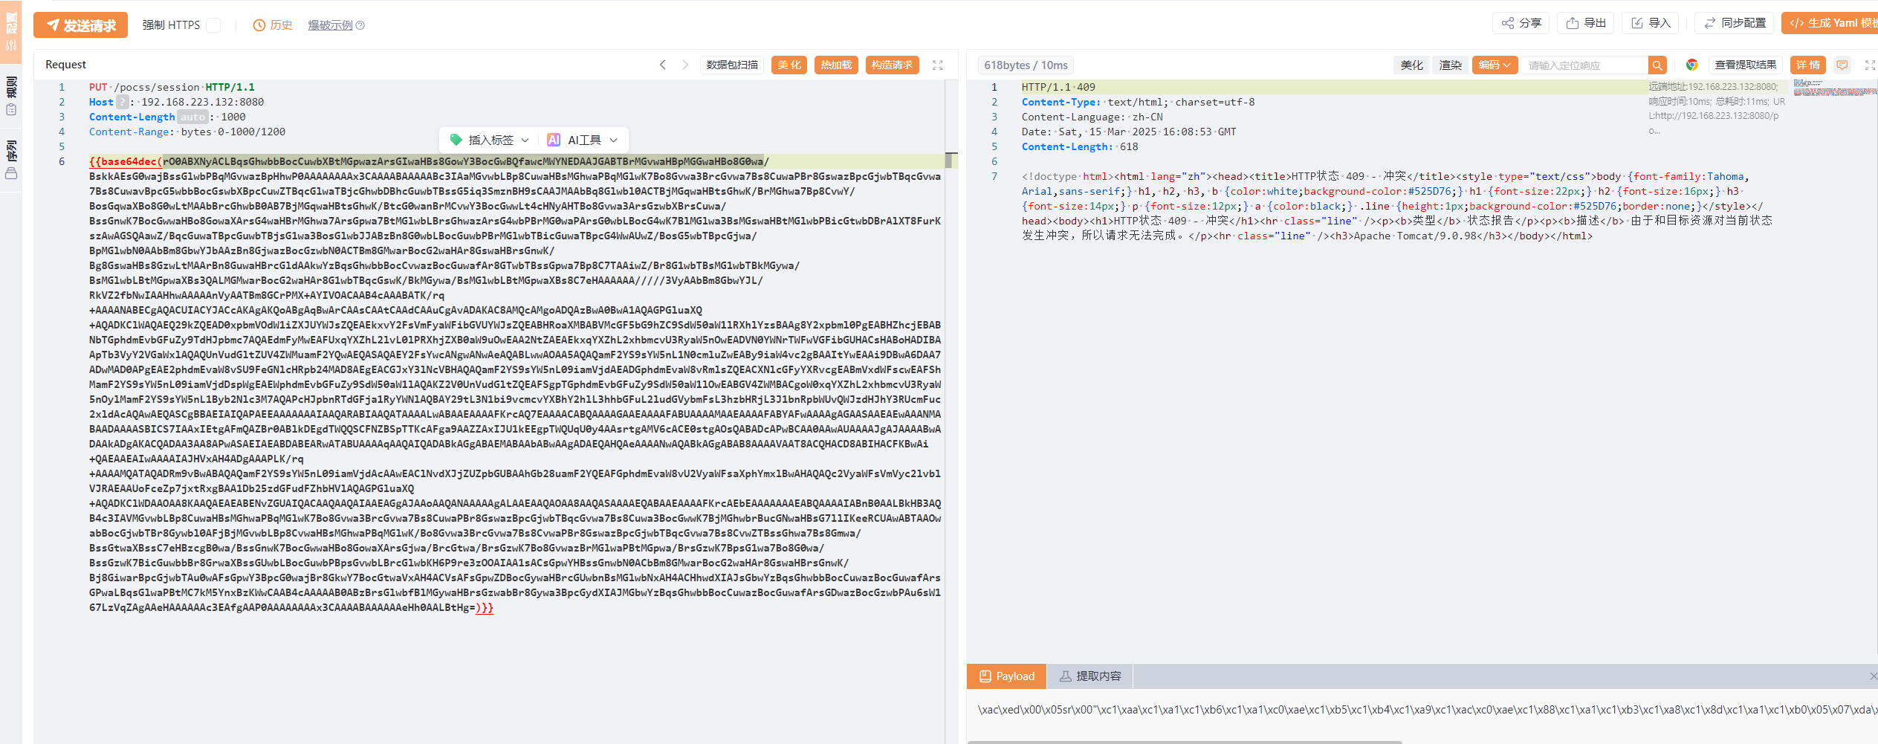This screenshot has width=1878, height=744.
Task: Click the payload panel horizontal scrollbar
Action: pos(1184,742)
